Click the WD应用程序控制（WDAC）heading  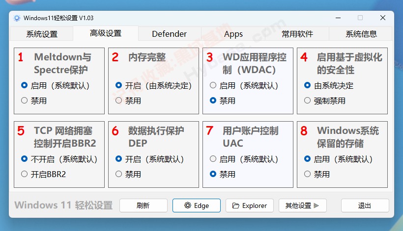pyautogui.click(x=255, y=63)
